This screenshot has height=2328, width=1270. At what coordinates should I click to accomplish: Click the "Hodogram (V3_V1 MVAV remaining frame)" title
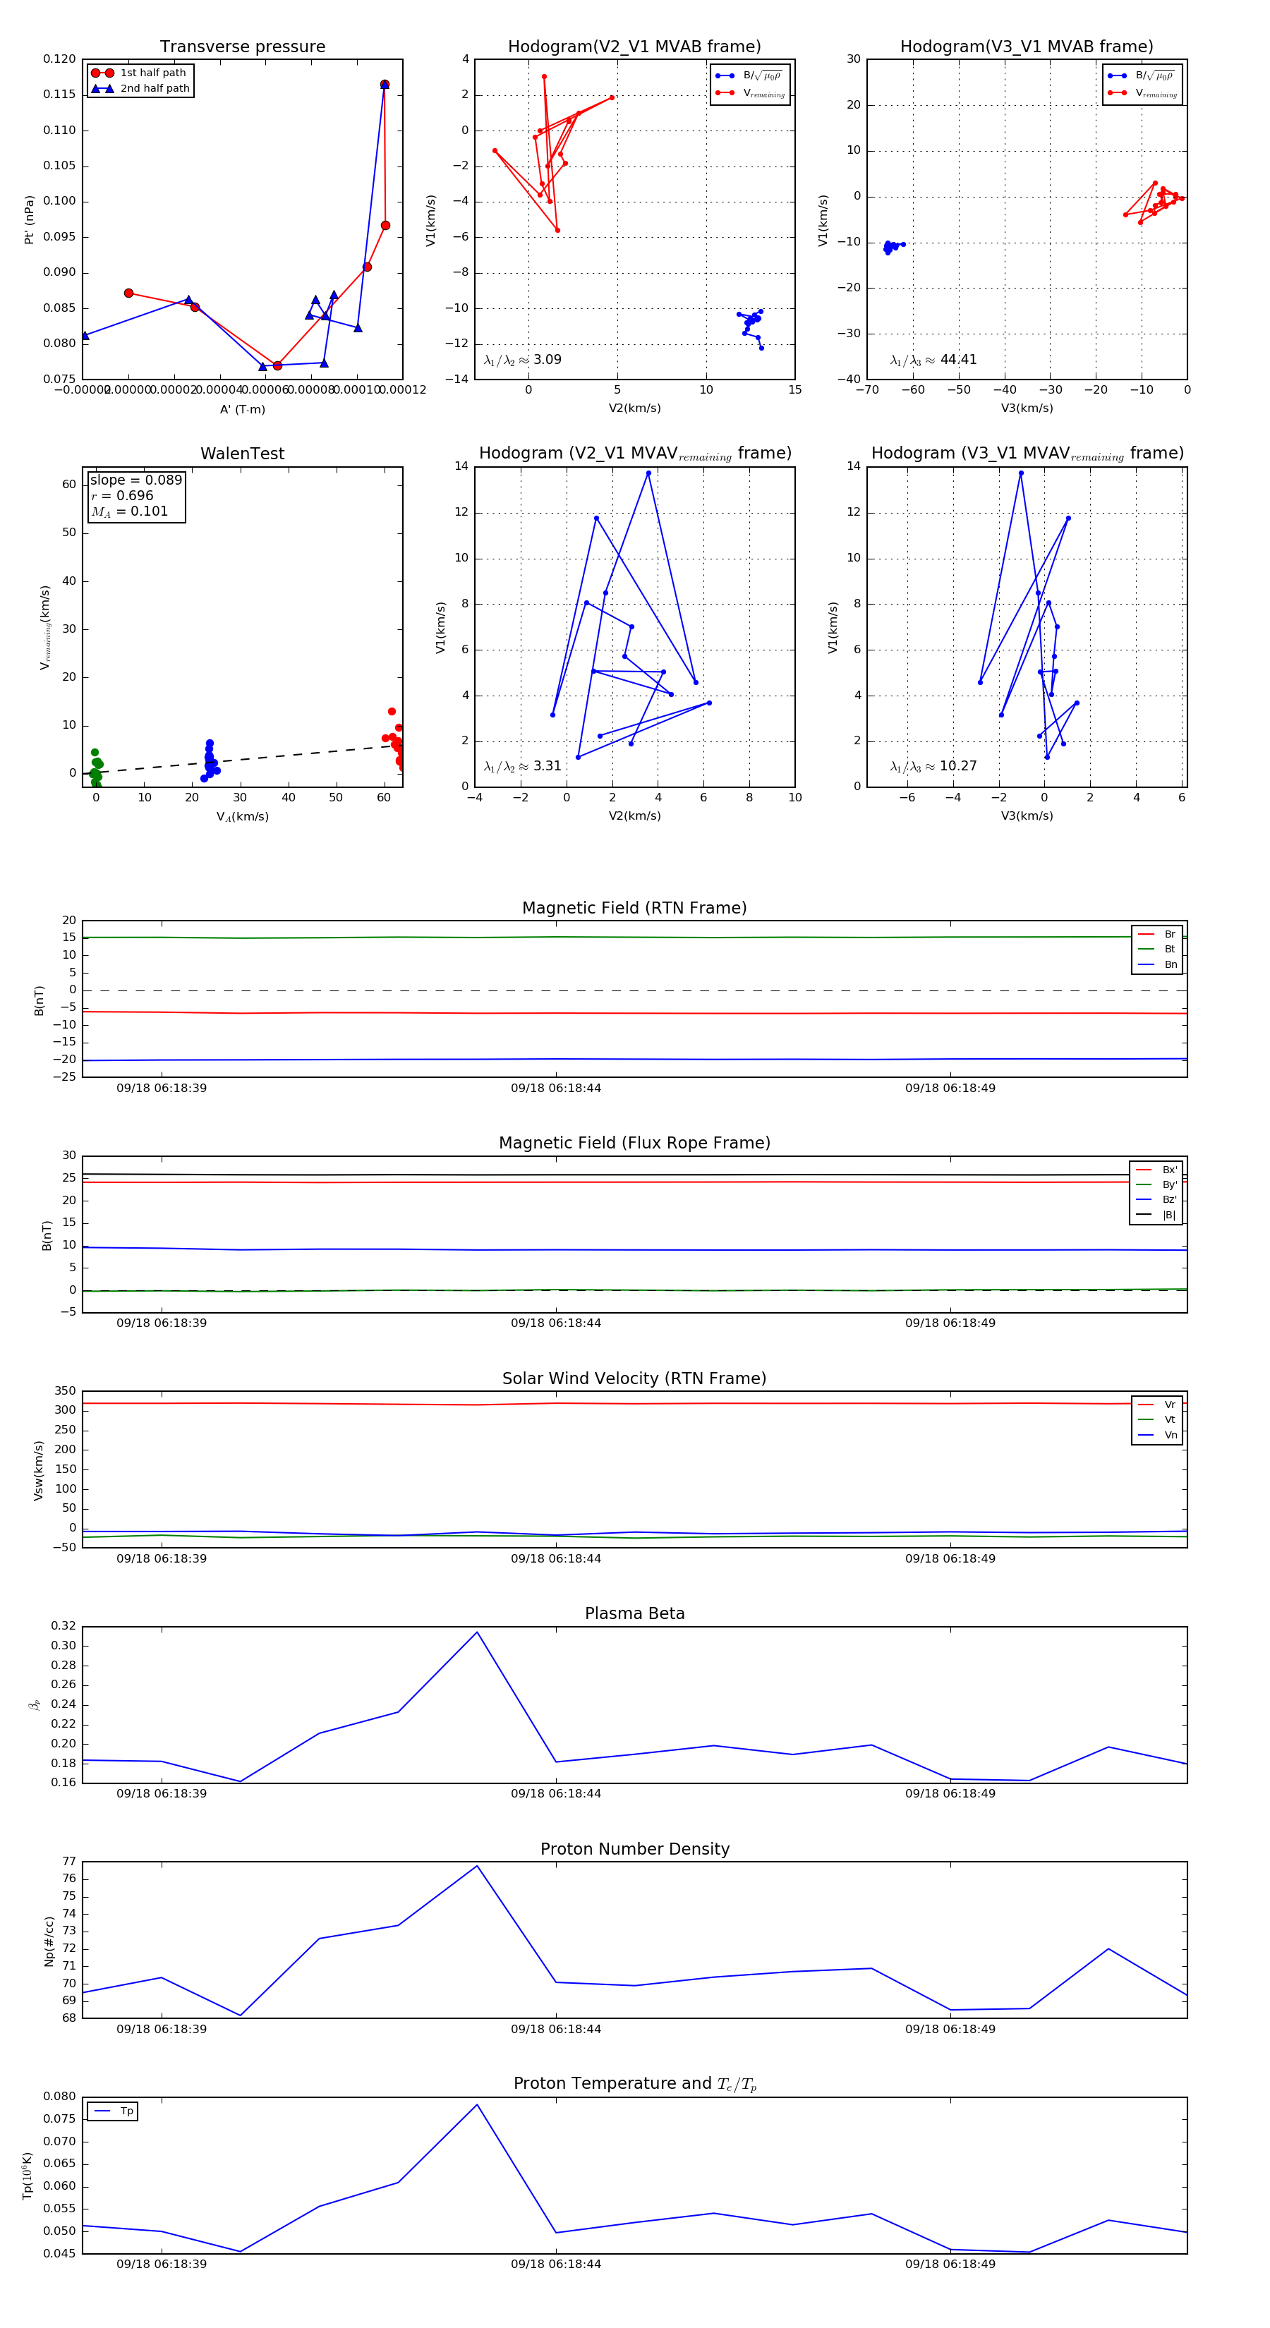tap(1027, 454)
